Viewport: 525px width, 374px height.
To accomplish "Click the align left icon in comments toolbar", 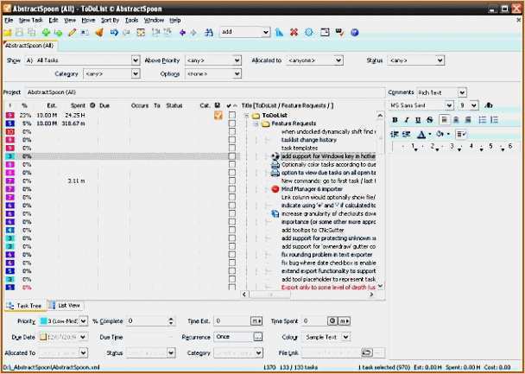I will pos(445,120).
